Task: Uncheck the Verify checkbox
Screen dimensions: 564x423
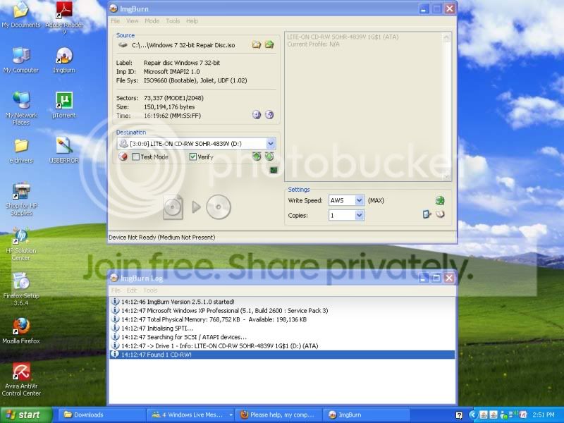Action: 192,157
